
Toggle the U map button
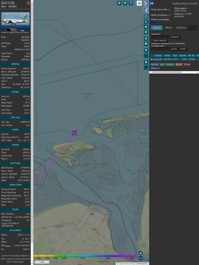(119, 3)
